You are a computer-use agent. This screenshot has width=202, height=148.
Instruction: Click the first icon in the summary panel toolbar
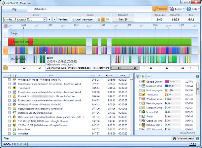pos(137,76)
